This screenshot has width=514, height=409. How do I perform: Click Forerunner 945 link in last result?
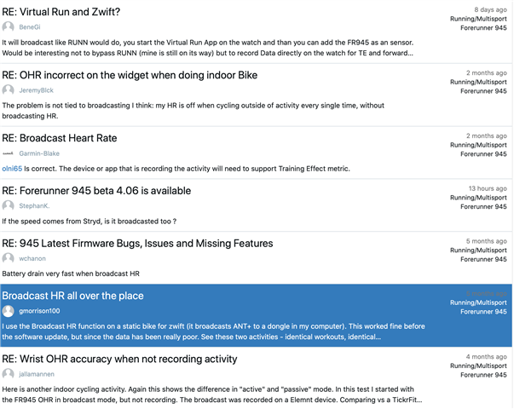(x=482, y=374)
